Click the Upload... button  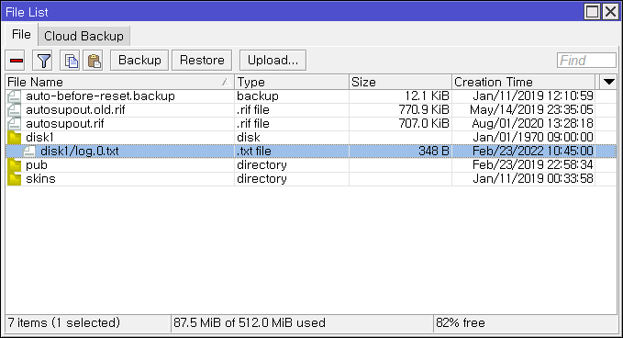(x=273, y=61)
